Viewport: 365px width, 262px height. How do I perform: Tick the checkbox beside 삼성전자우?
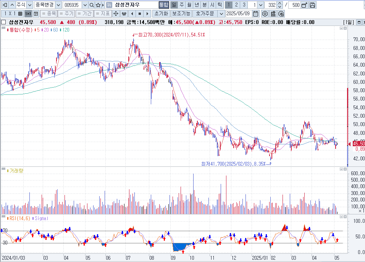(x=3, y=22)
